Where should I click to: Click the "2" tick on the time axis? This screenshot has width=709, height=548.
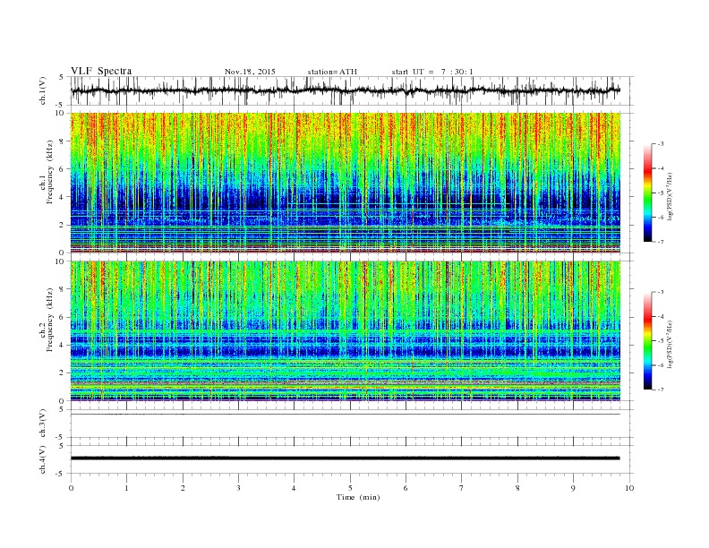coord(183,488)
